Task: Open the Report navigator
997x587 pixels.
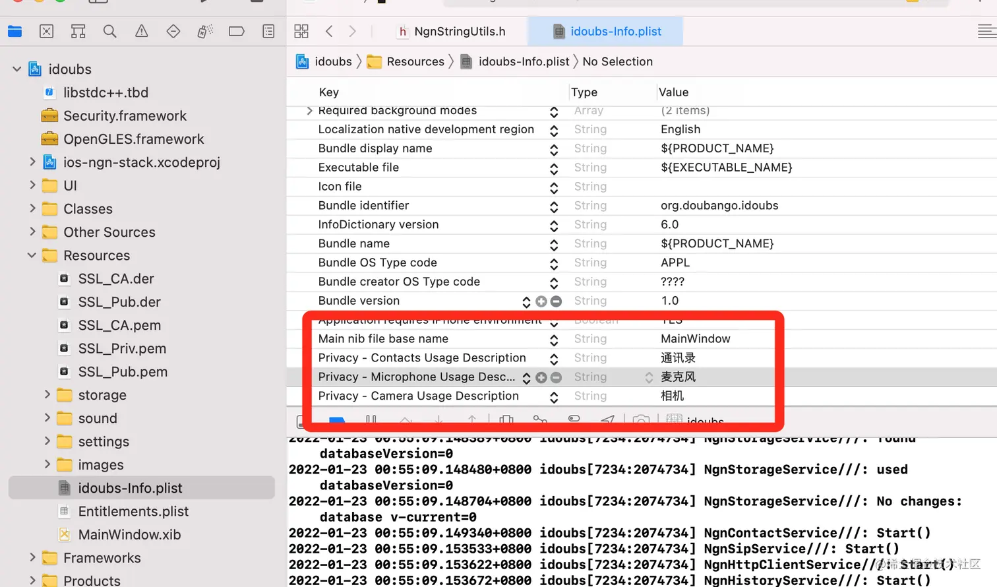Action: [x=268, y=31]
